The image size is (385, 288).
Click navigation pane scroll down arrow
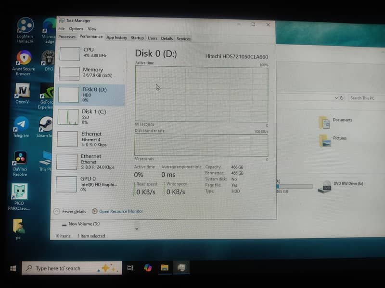coord(137,229)
